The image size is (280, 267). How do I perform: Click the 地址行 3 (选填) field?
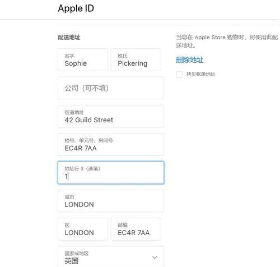pyautogui.click(x=111, y=173)
